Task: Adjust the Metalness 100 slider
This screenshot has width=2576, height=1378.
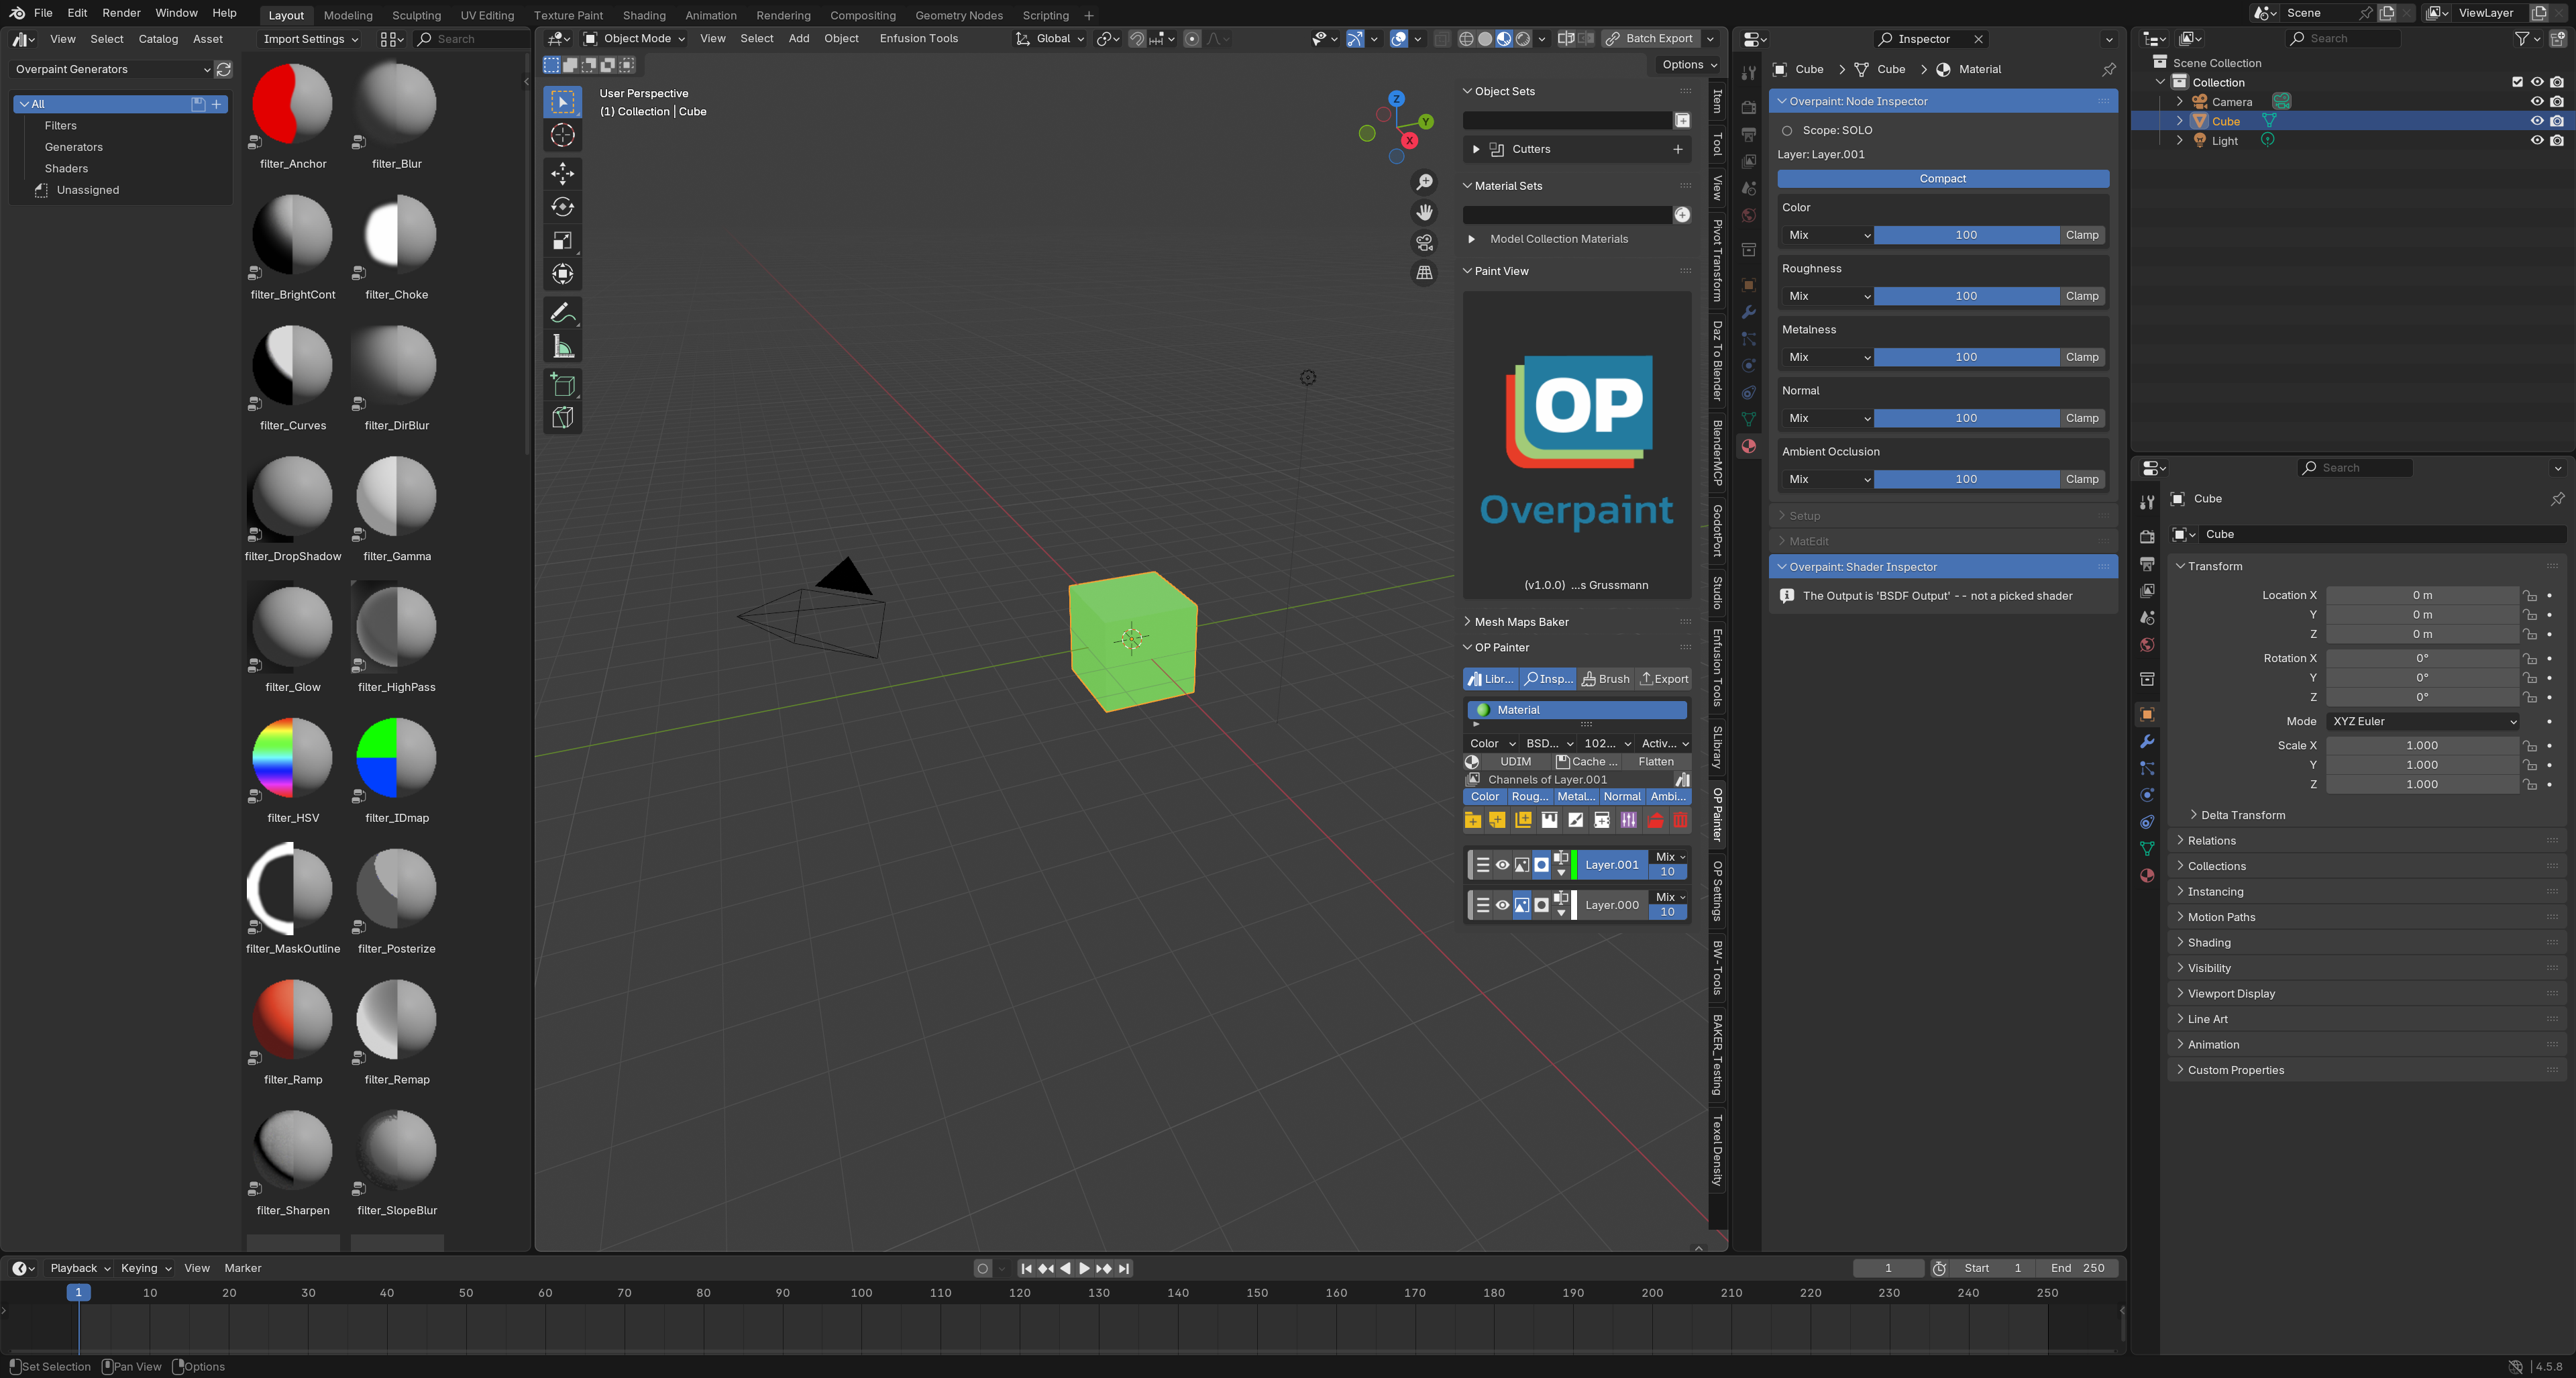Action: 1966,357
